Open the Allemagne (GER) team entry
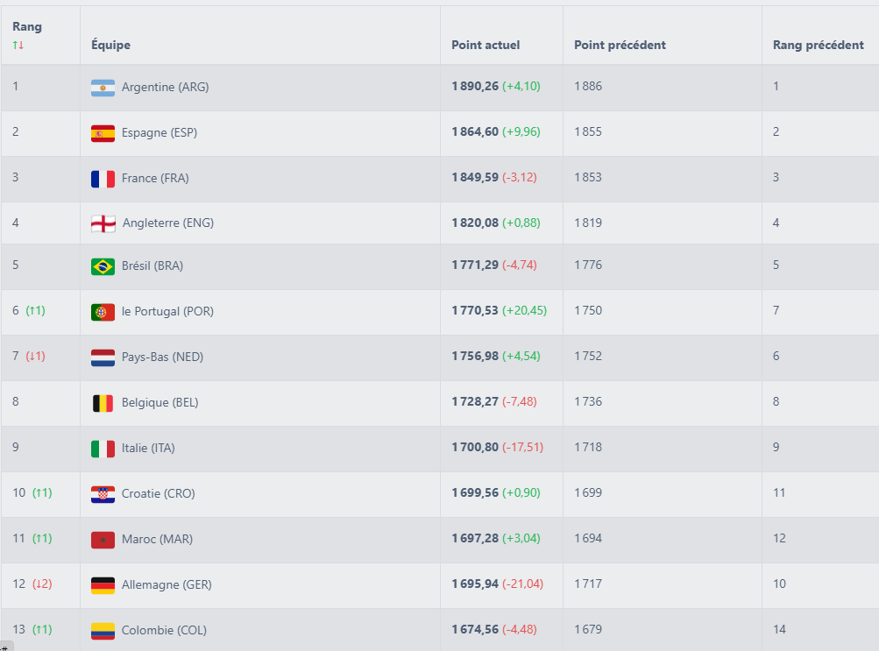Screen dimensions: 879x651 (x=167, y=584)
